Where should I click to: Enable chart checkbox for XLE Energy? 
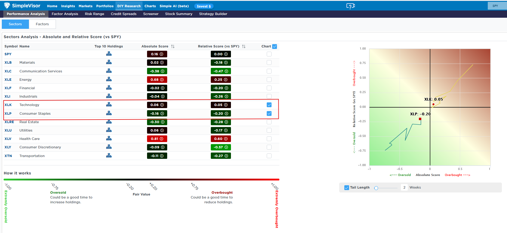coord(269,80)
